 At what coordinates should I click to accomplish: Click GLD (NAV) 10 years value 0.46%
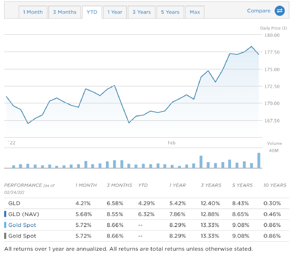pos(272,214)
